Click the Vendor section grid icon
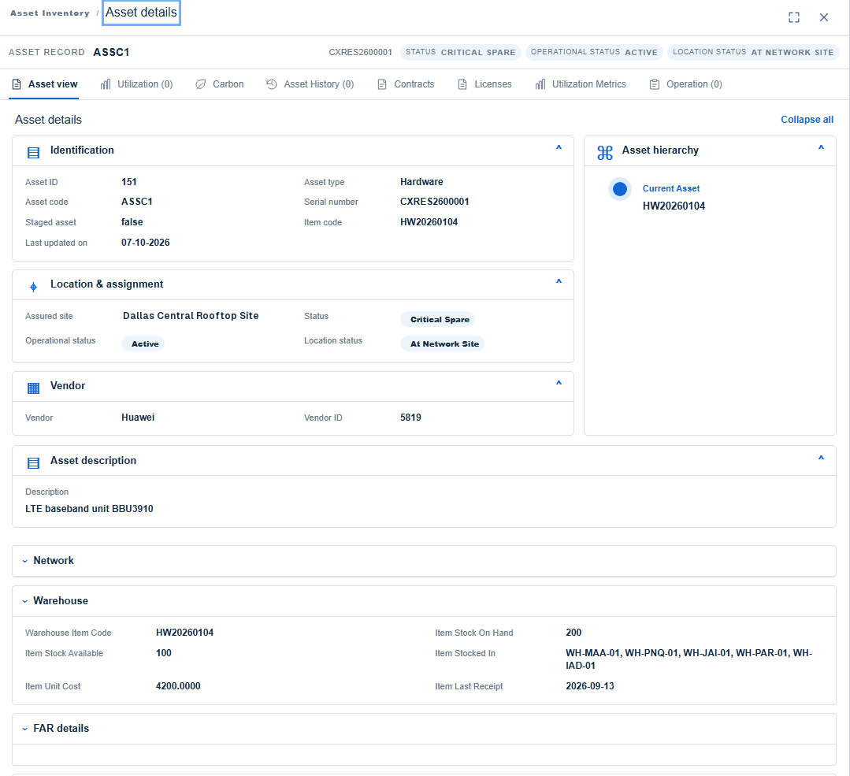 tap(33, 388)
